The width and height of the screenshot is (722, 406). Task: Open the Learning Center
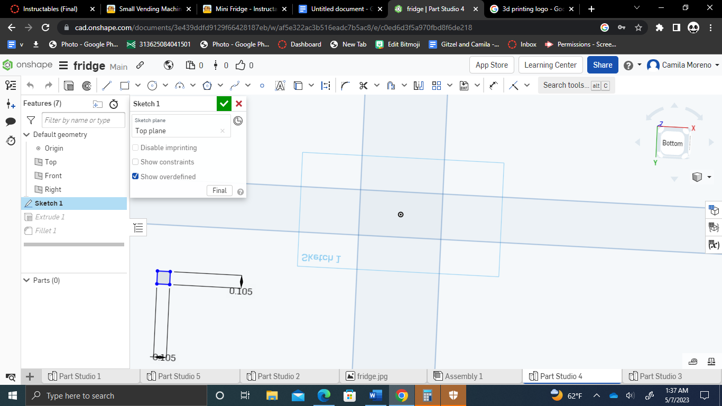pos(550,64)
